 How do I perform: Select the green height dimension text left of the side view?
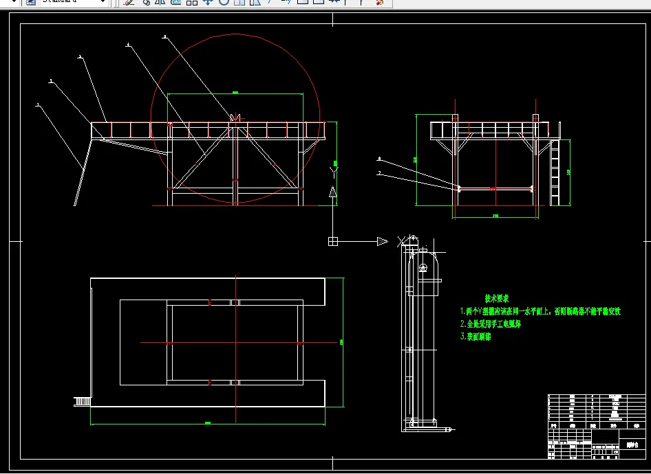tap(416, 160)
